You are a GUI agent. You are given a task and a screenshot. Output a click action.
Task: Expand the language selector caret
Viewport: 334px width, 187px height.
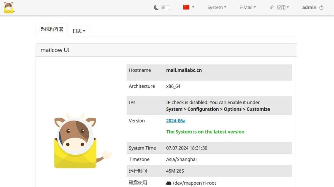(x=193, y=7)
